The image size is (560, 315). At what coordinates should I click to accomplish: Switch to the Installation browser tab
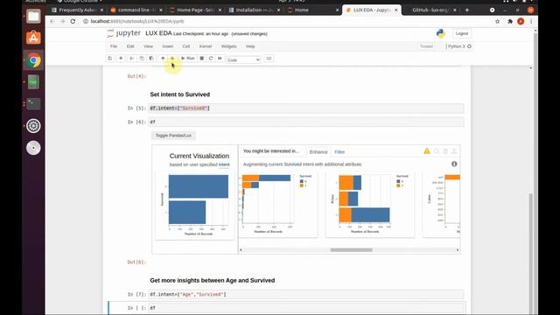255,10
